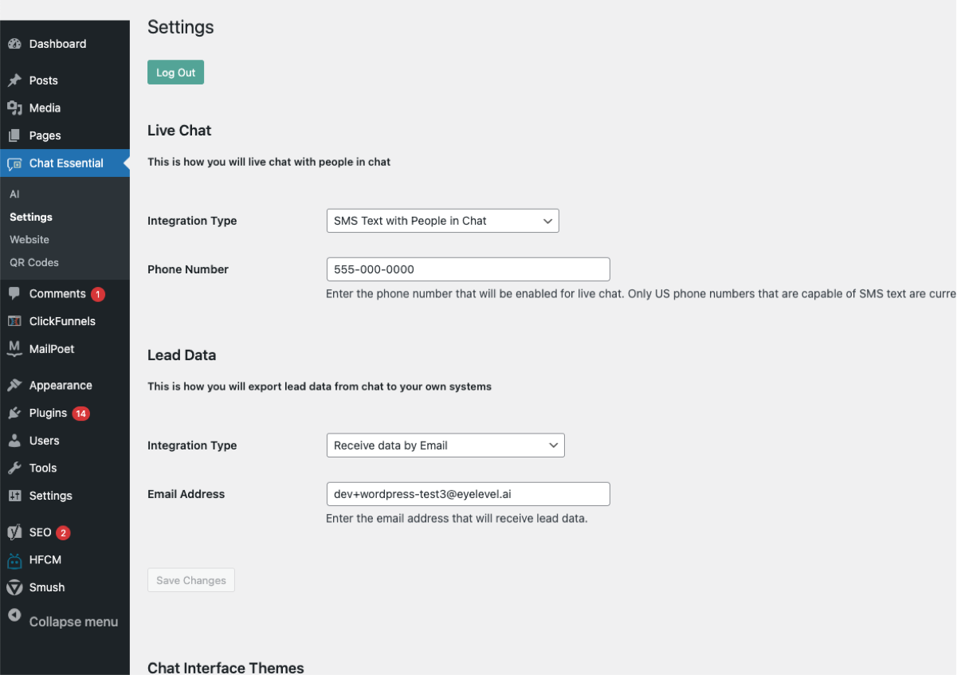Screen dimensions: 957x675
Task: Click the Smush icon in sidebar
Action: coord(14,587)
